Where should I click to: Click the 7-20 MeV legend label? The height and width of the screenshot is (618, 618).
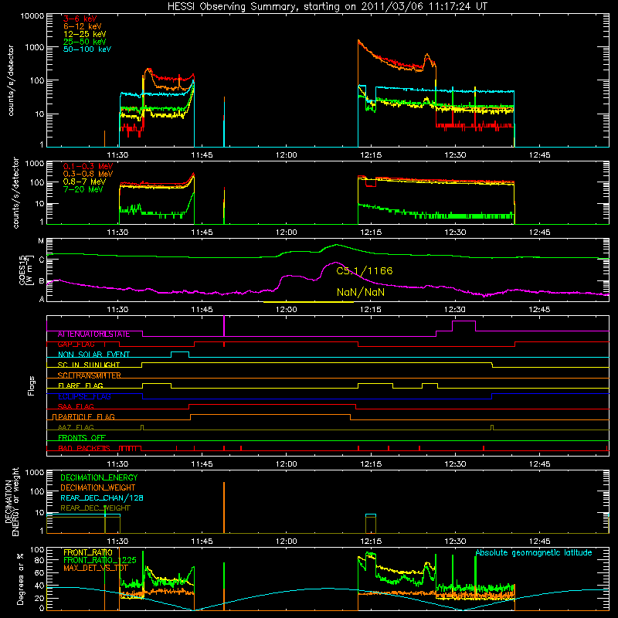tap(83, 189)
